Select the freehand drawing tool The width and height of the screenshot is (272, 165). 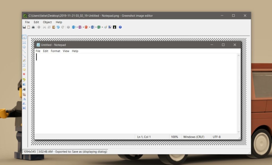click(x=24, y=60)
